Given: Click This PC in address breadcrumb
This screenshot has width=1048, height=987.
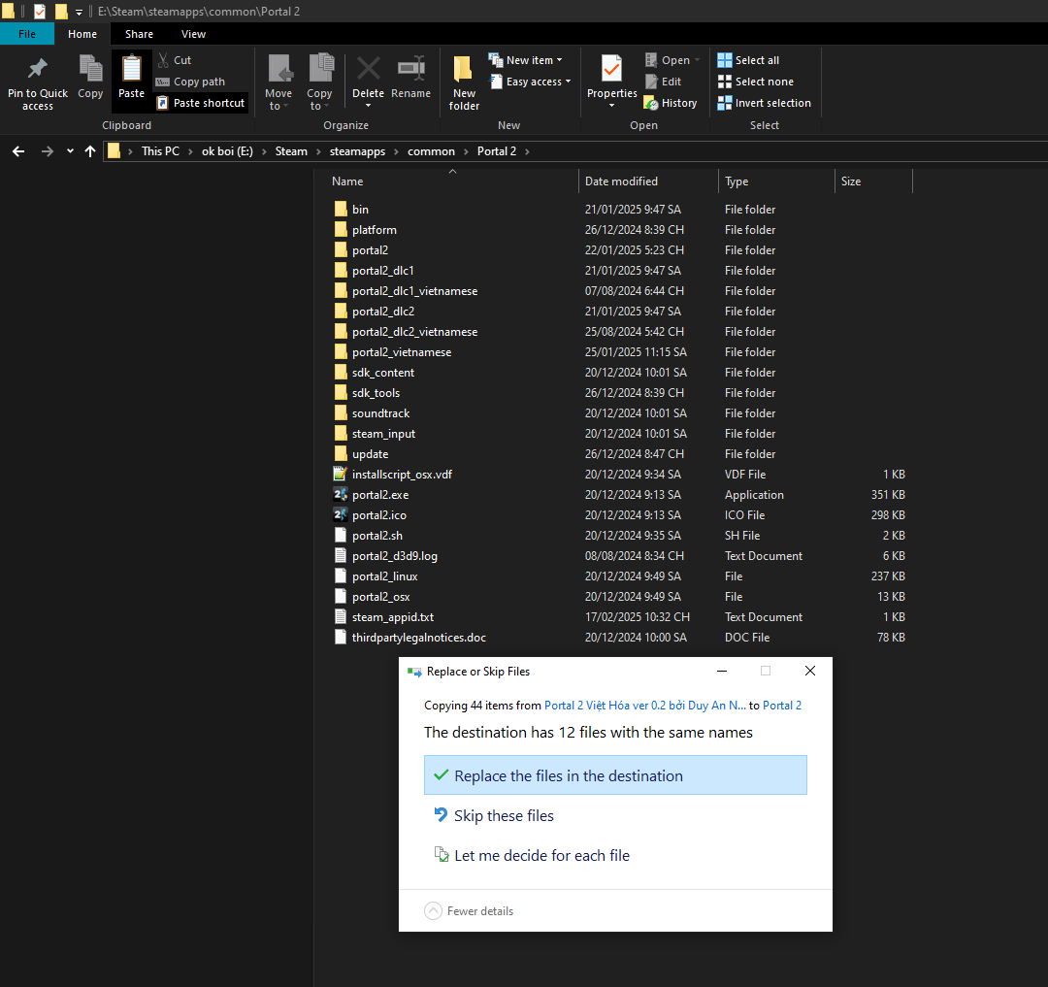Looking at the screenshot, I should point(160,151).
